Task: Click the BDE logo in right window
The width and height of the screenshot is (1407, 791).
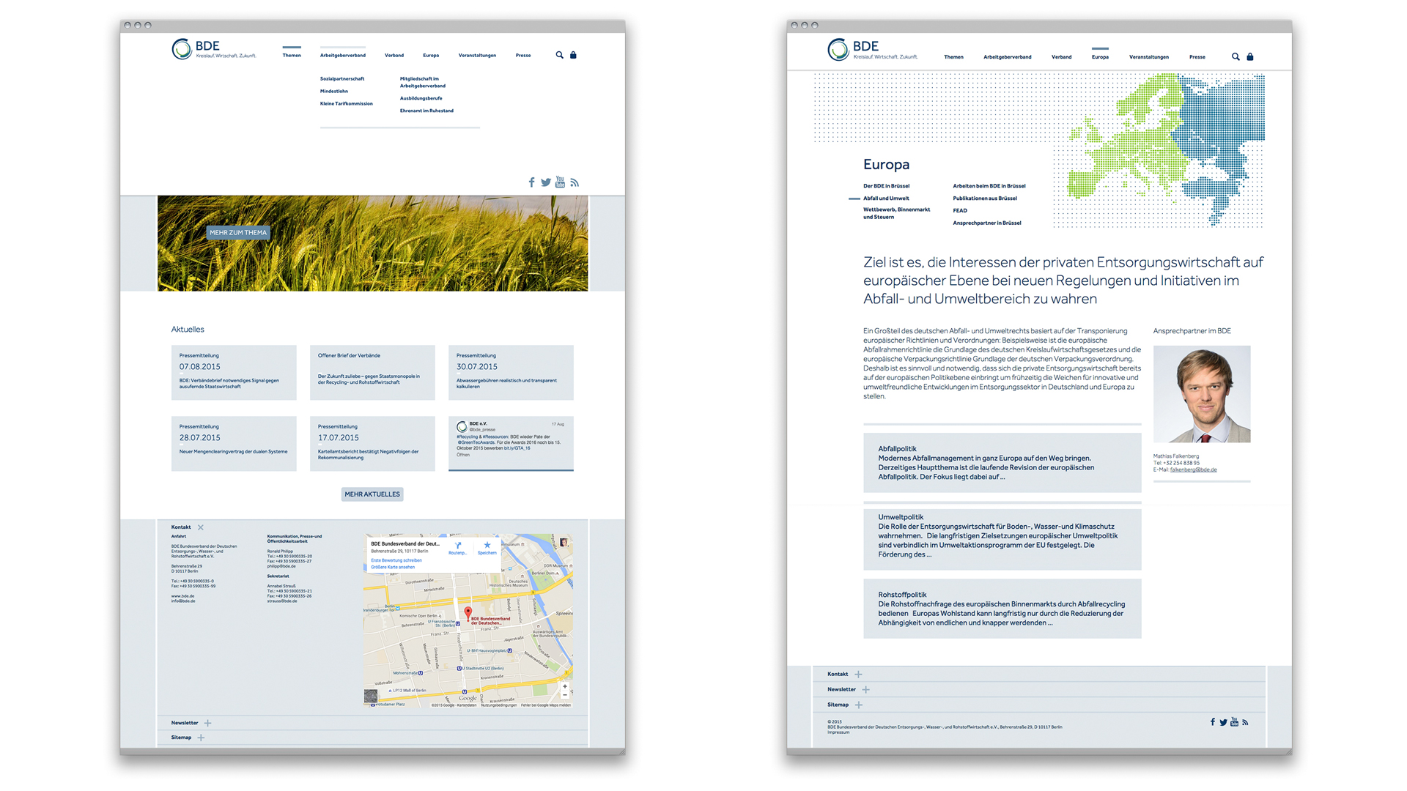Action: point(872,49)
